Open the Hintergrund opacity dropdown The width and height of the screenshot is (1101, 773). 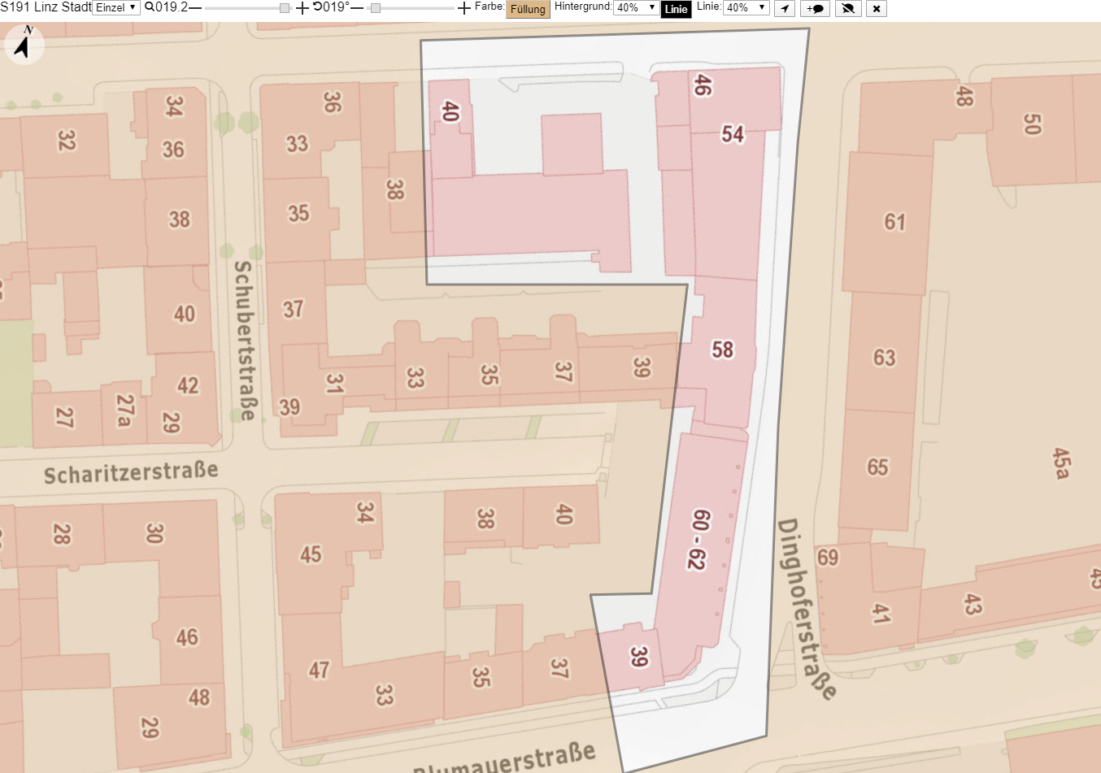tap(636, 8)
